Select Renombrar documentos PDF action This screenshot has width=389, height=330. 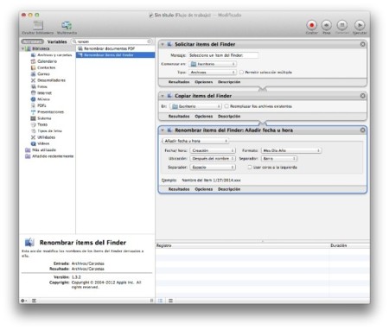115,48
